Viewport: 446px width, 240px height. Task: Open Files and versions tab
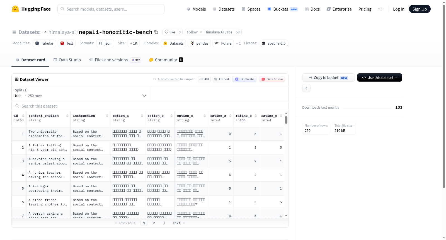[115, 60]
